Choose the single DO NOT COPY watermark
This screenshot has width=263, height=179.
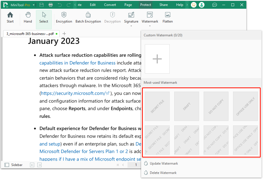click(216, 106)
